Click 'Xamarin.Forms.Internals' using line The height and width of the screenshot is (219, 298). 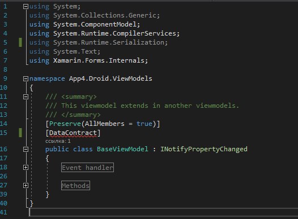pyautogui.click(x=88, y=60)
